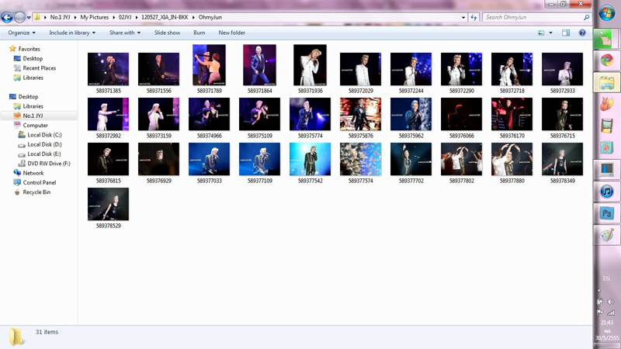
Task: Select thumbnail 589377880
Action: [512, 160]
